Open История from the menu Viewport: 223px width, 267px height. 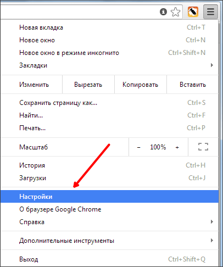tap(109, 165)
